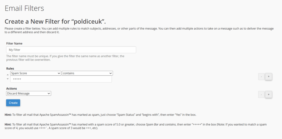Remove the action with its minus button
The image size is (282, 139).
point(261,95)
